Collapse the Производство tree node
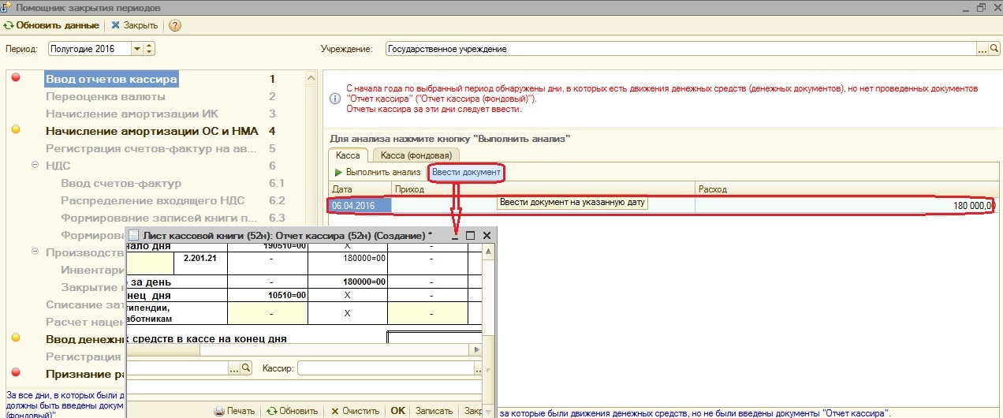This screenshot has height=418, width=1003. (x=35, y=252)
